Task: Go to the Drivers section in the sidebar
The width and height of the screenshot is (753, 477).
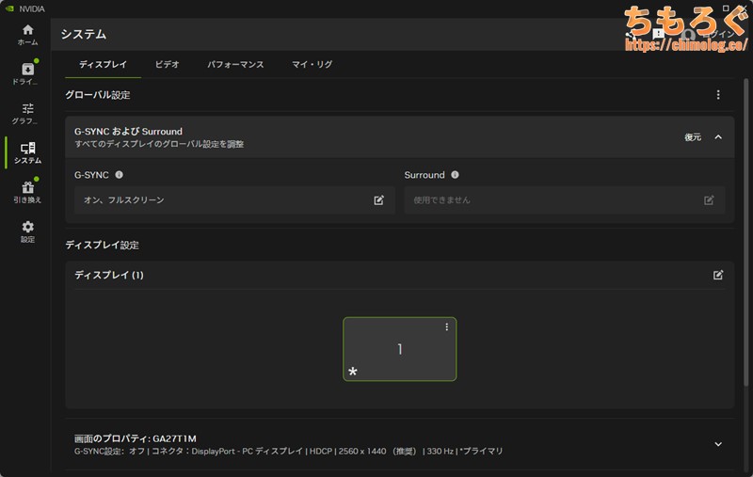Action: click(x=27, y=74)
